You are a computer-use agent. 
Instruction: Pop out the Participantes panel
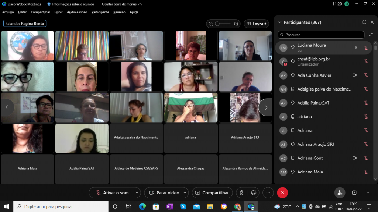364,22
